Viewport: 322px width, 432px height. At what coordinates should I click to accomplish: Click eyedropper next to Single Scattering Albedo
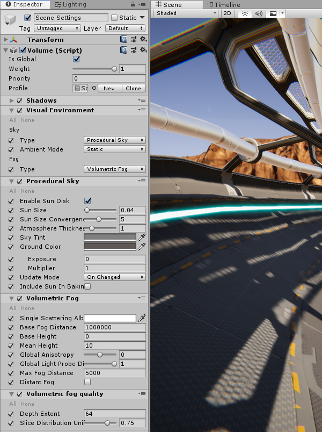click(142, 318)
